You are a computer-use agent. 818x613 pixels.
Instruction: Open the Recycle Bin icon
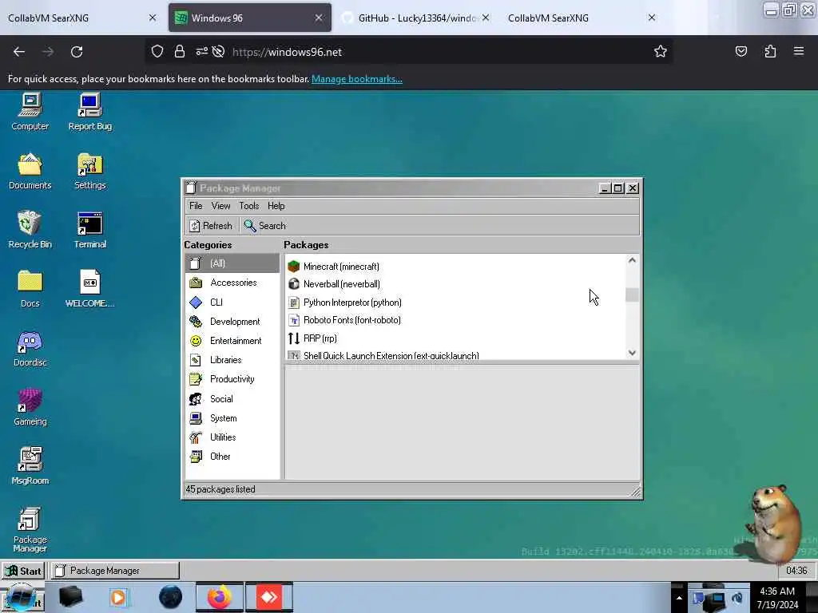click(x=30, y=230)
